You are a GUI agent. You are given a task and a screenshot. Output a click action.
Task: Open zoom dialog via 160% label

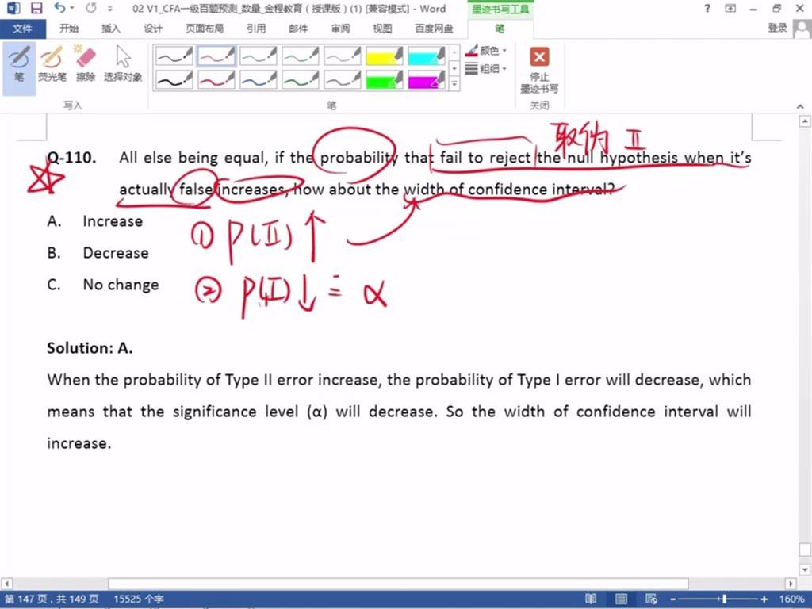tap(792, 599)
